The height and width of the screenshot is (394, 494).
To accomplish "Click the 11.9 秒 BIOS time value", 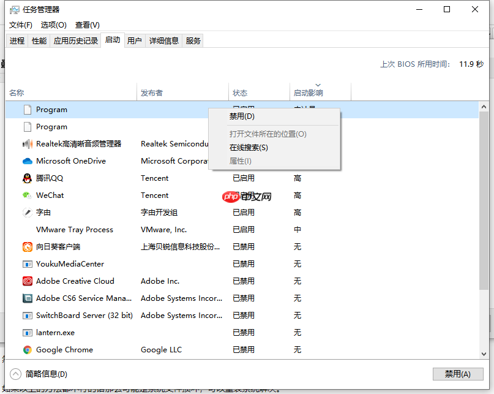I will 471,64.
